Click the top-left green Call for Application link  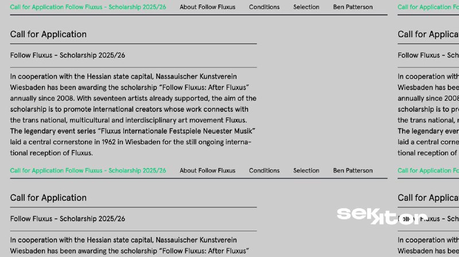(88, 7)
